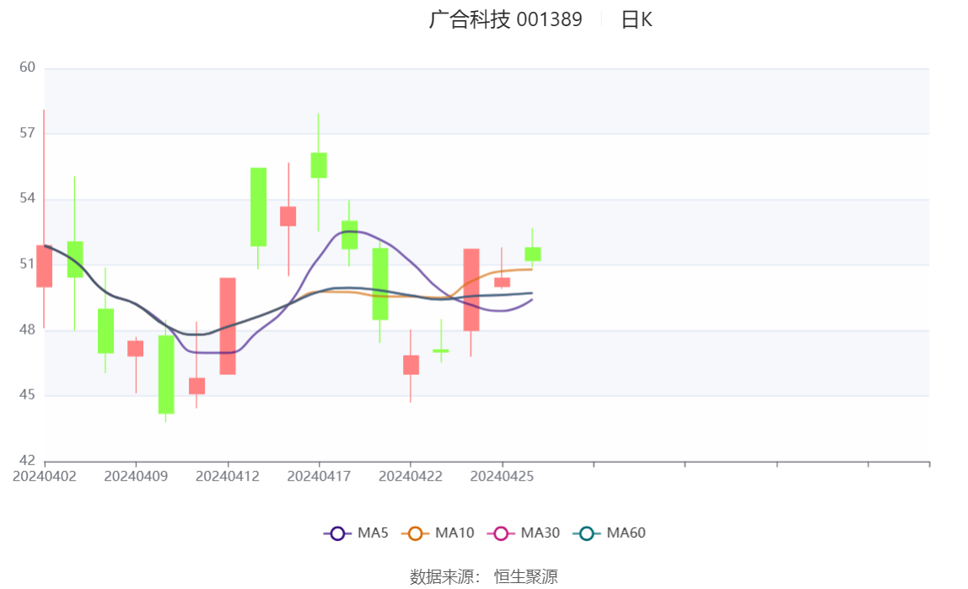The image size is (968, 589).
Task: Select the red candlestick above 20240409
Action: tap(136, 349)
